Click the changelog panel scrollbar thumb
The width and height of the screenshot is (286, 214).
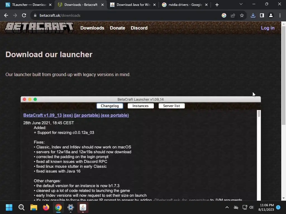click(x=259, y=114)
